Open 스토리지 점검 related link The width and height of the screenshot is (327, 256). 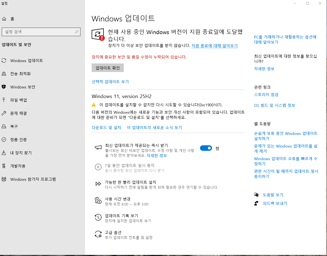[x=266, y=94]
